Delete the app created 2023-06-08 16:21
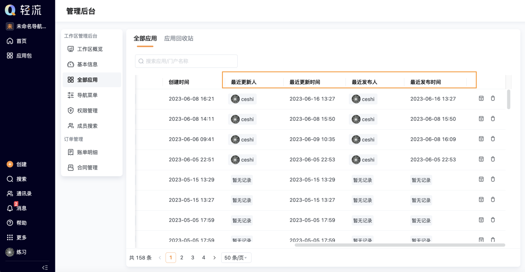Screen dimensions: 525x272 click(x=493, y=99)
